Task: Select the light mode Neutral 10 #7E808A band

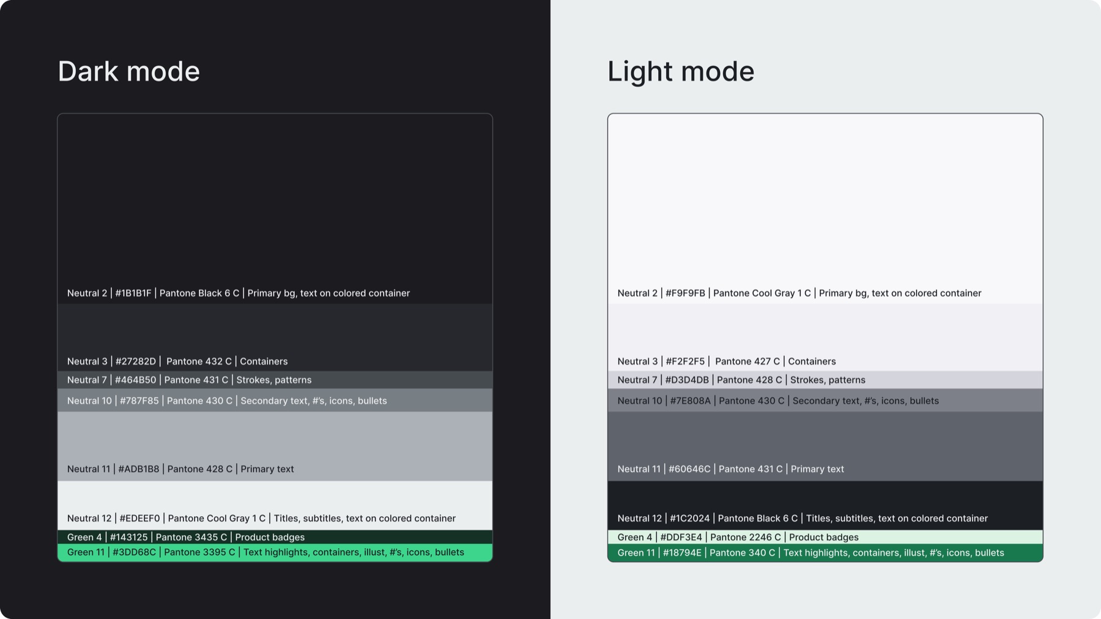Action: [x=825, y=401]
